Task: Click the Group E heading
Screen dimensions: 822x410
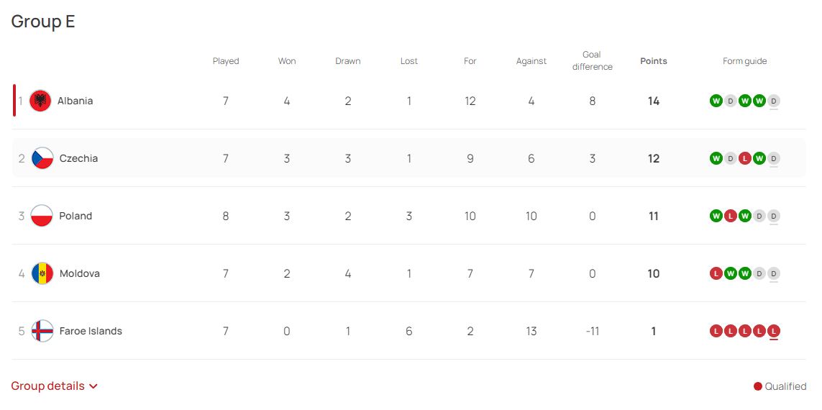Action: click(x=43, y=22)
